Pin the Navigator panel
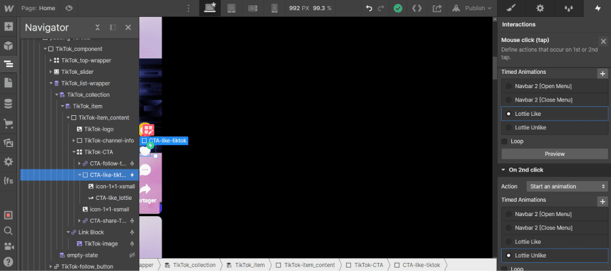The image size is (611, 271). tap(113, 27)
